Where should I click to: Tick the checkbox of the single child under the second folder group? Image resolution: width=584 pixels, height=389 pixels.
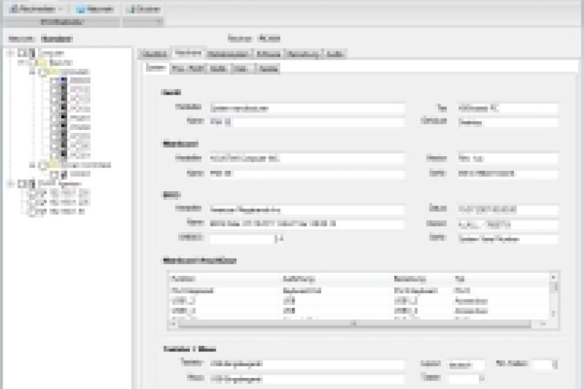[x=54, y=174]
